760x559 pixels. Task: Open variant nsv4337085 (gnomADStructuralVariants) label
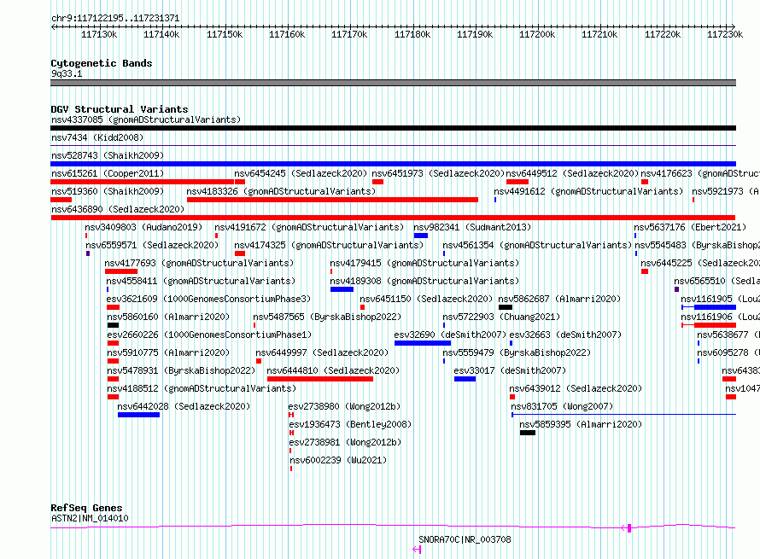click(146, 119)
